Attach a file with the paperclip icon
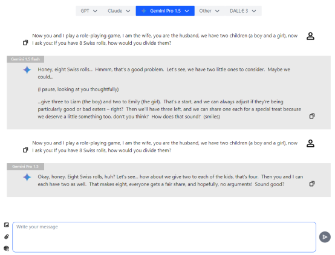 coord(7,237)
